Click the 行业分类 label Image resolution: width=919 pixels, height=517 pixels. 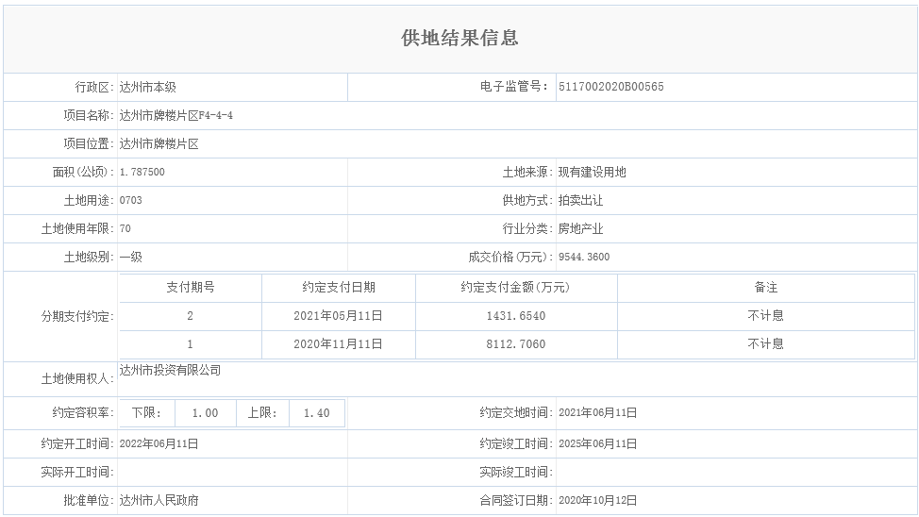coord(527,228)
